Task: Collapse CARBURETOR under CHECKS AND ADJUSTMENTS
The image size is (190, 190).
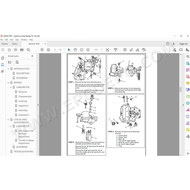Action: (x=11, y=126)
